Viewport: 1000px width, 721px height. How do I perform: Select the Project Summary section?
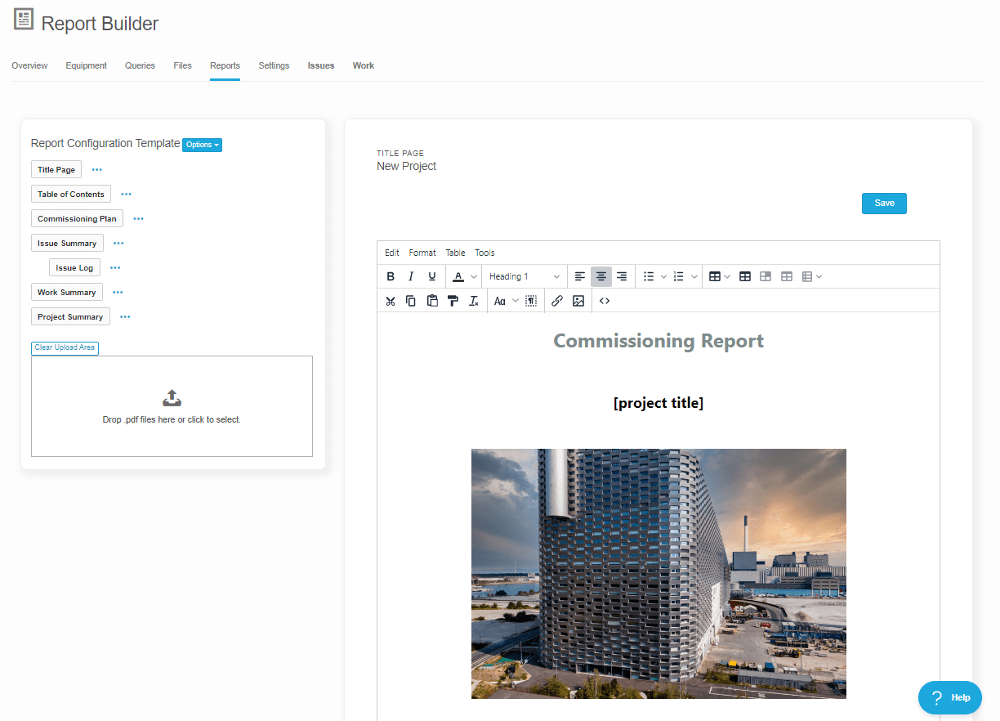point(70,317)
